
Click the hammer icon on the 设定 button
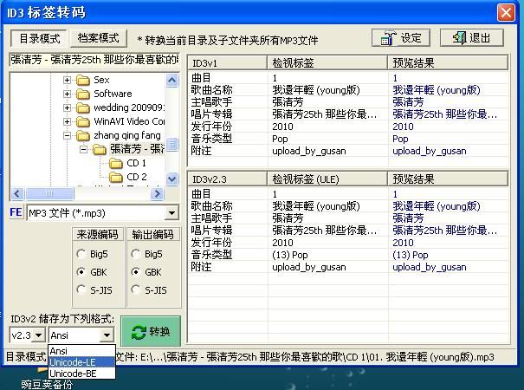pos(388,39)
